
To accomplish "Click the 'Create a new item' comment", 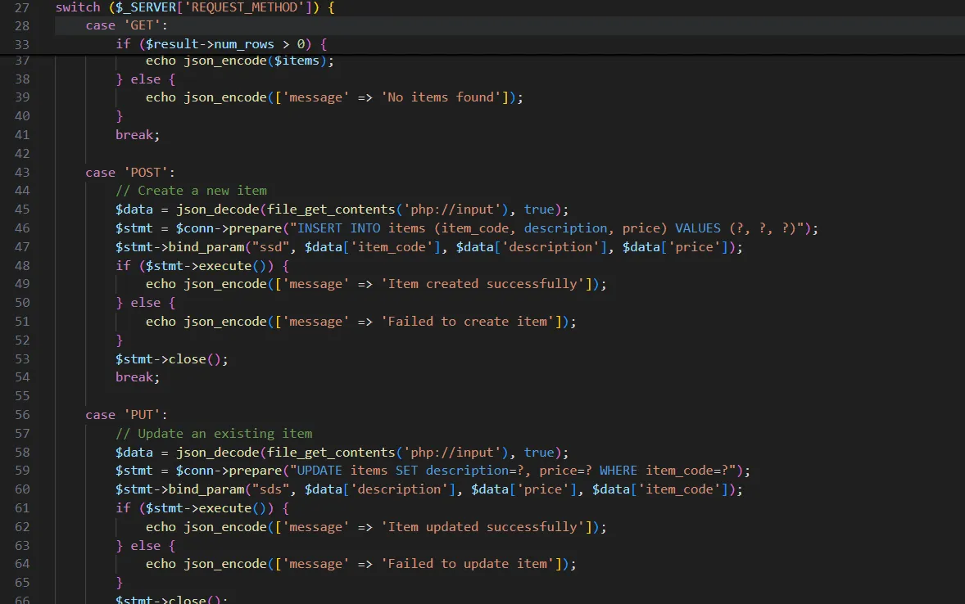I will 191,191.
